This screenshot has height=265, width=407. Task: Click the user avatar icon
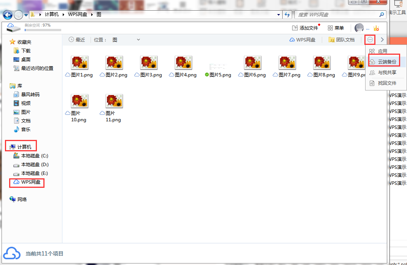point(359,28)
